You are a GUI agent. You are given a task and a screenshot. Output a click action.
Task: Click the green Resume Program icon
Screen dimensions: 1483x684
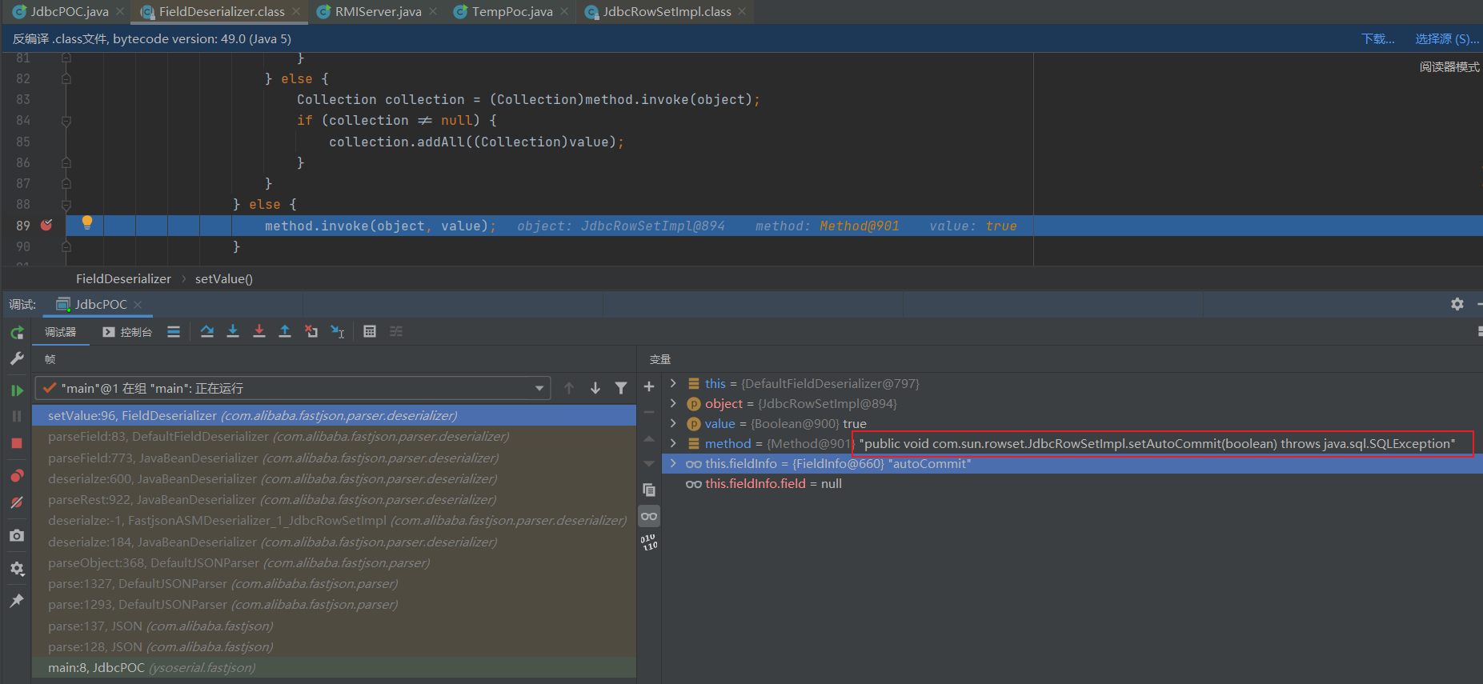click(x=17, y=390)
